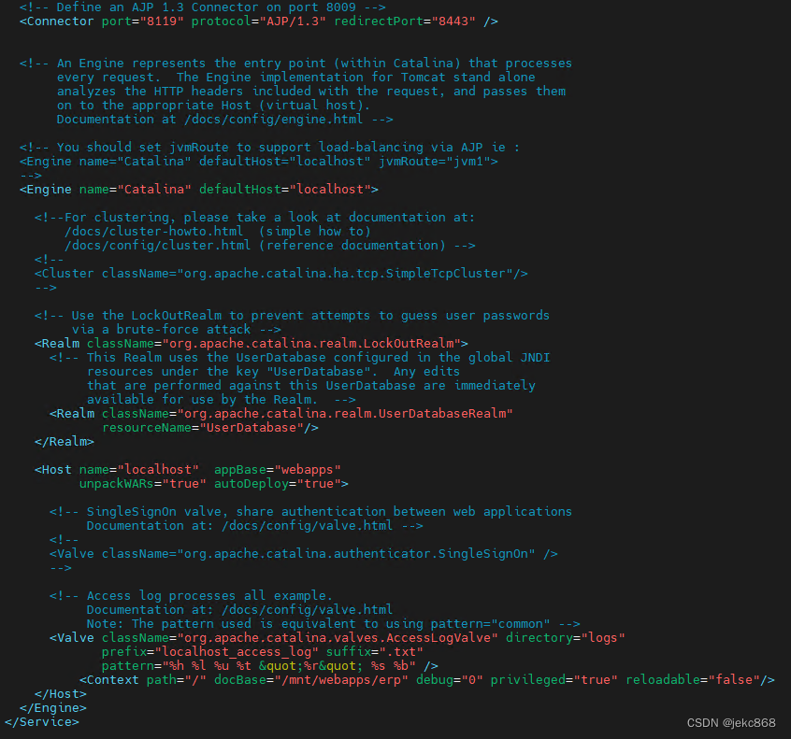Click the 'available for use by the Realm' comment line
791x739 pixels.
222,399
